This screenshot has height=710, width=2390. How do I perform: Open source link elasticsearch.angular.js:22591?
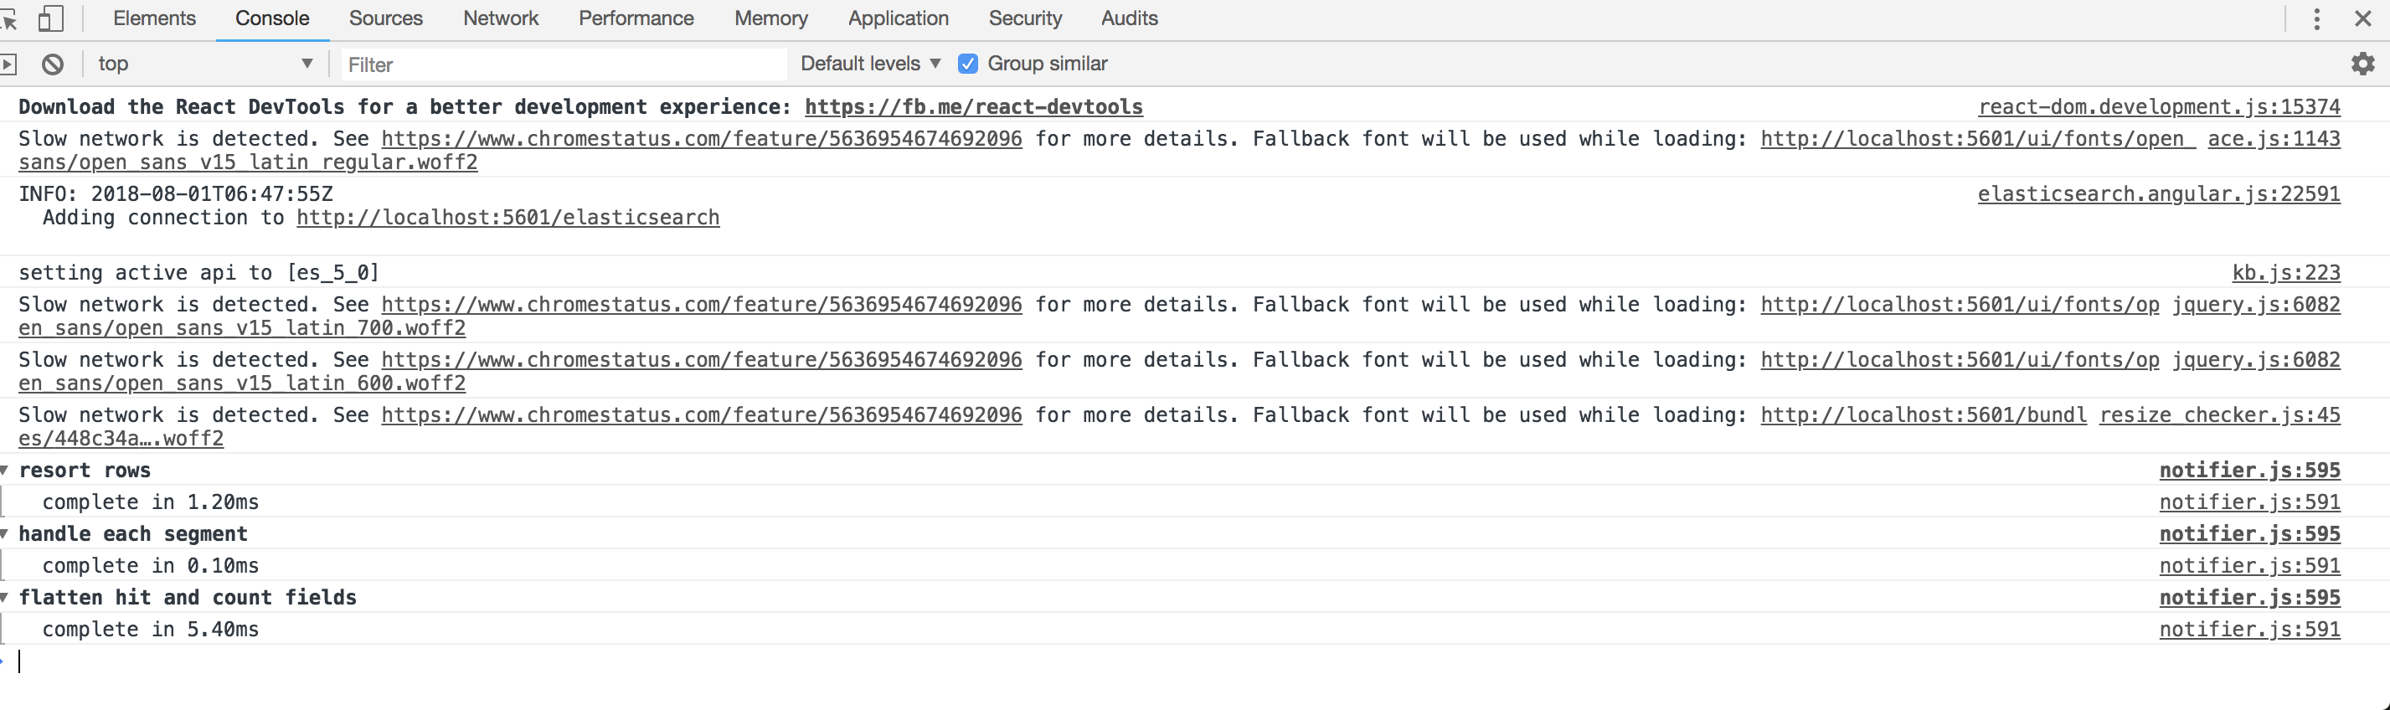coord(2158,194)
